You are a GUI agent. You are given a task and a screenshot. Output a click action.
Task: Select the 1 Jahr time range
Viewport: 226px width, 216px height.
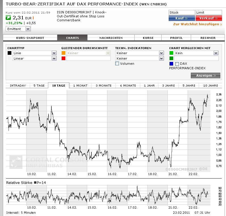(x=149, y=86)
